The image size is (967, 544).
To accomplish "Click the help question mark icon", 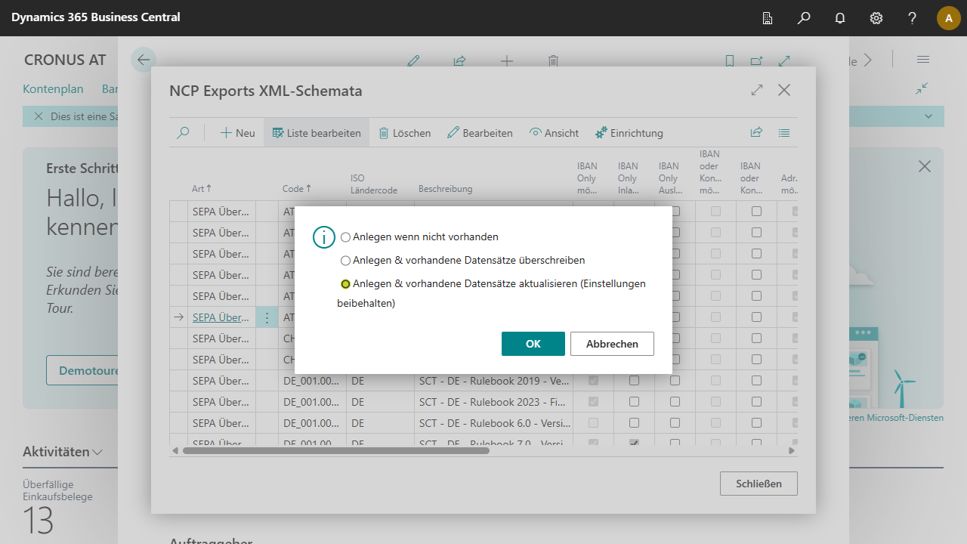I will pos(913,18).
